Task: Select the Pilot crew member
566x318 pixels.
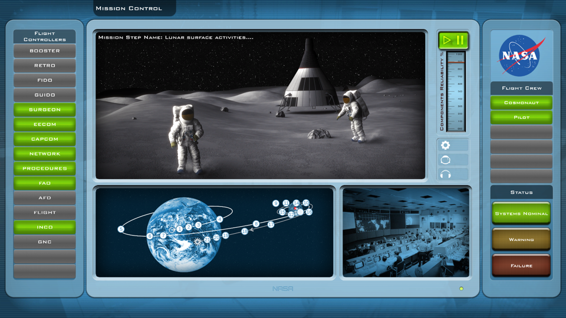Action: pyautogui.click(x=521, y=117)
